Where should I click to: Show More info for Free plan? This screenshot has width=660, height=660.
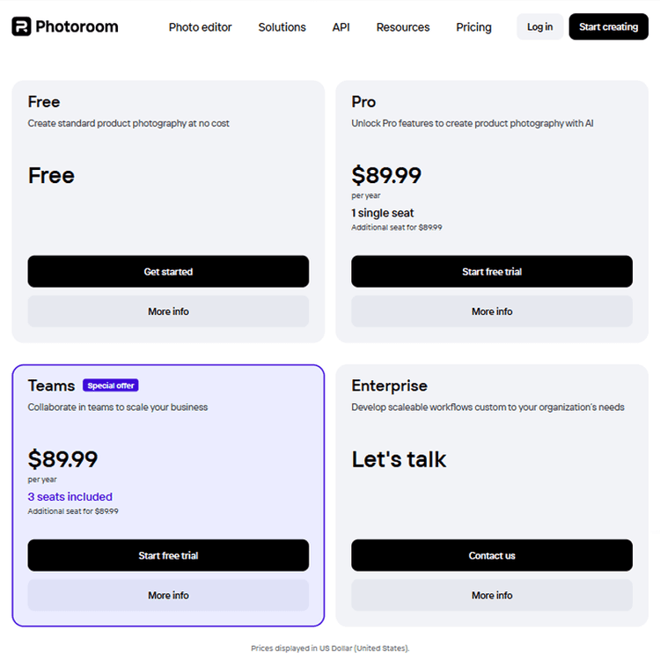(168, 312)
